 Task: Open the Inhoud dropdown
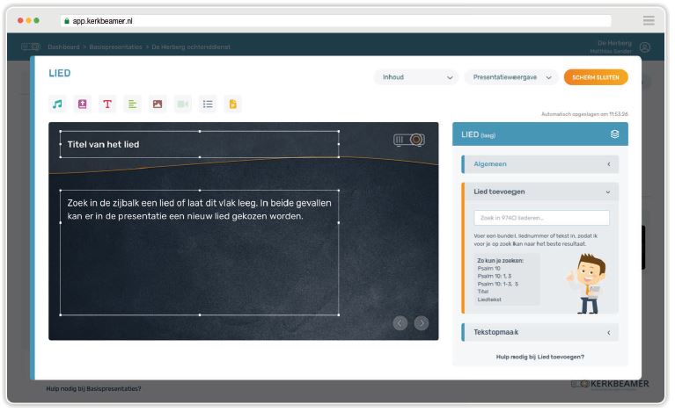tap(416, 77)
